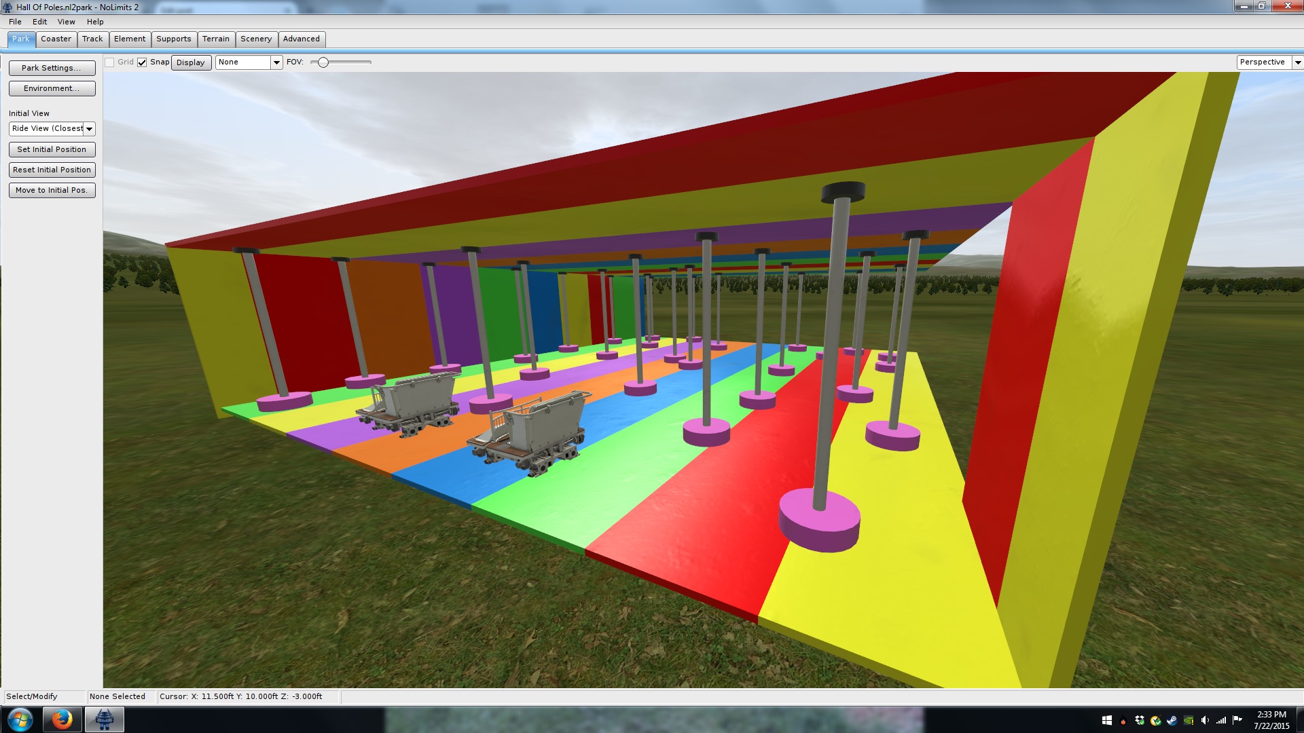Switch to the Scenery tab
This screenshot has width=1304, height=733.
[x=255, y=39]
